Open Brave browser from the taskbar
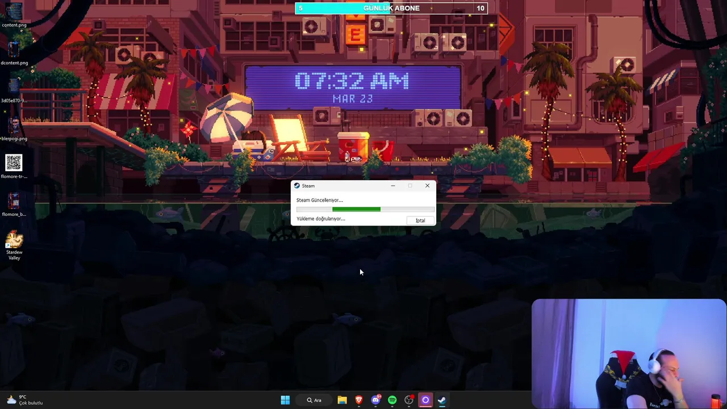The height and width of the screenshot is (409, 727). pos(359,400)
